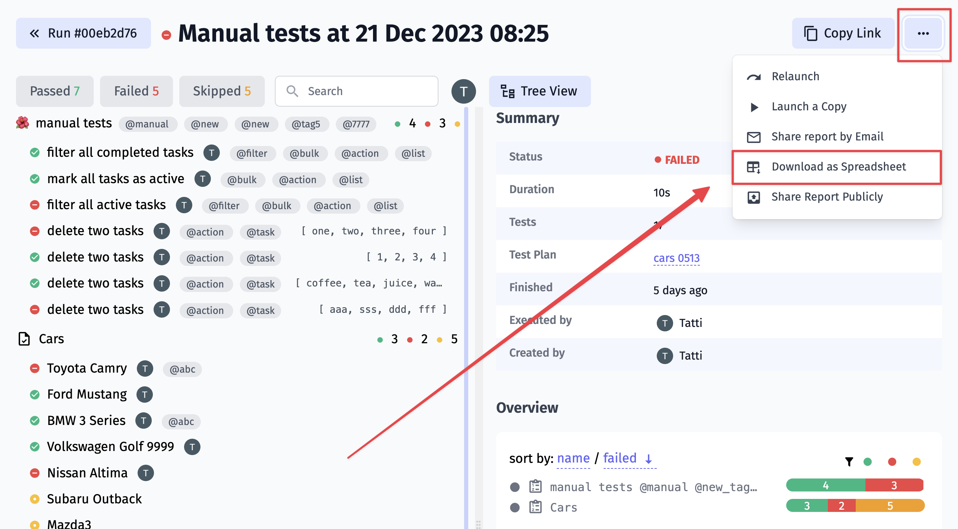Toggle the Passed 7 filter tab
Screen dimensions: 958x529
54,91
